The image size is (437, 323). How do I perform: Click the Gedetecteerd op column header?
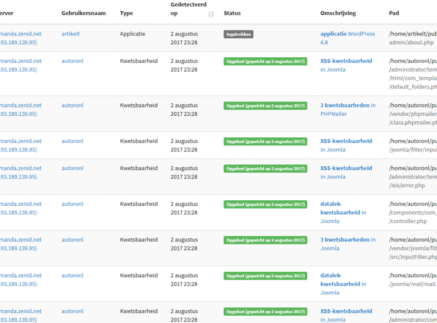(x=188, y=9)
